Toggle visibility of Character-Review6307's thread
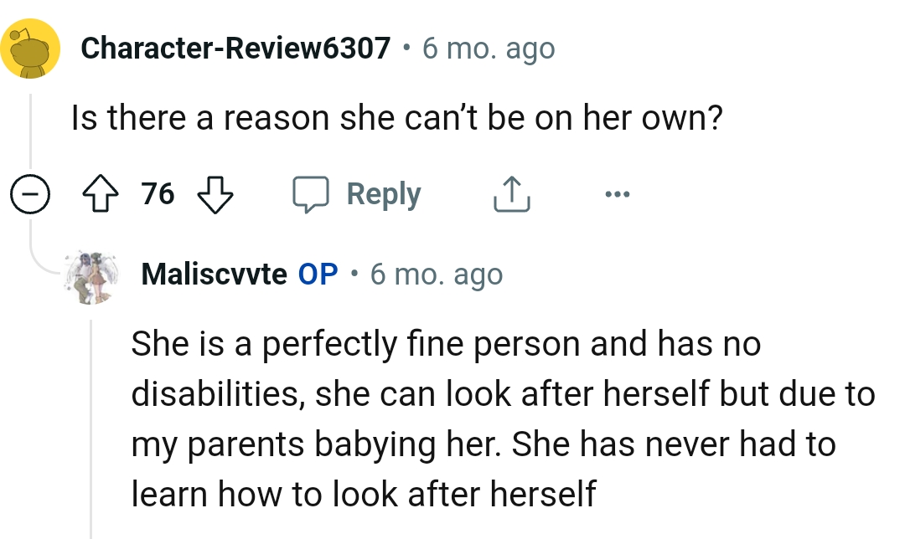Screen dimensions: 905x539 click(30, 193)
